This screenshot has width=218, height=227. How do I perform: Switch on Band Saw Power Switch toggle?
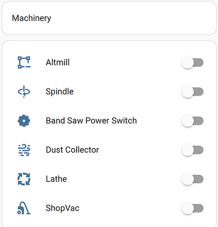pyautogui.click(x=193, y=120)
